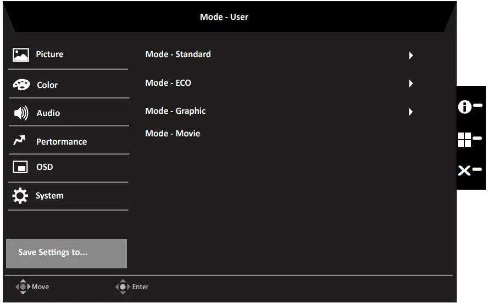Open the System menu label
This screenshot has width=488, height=303.
pos(49,196)
